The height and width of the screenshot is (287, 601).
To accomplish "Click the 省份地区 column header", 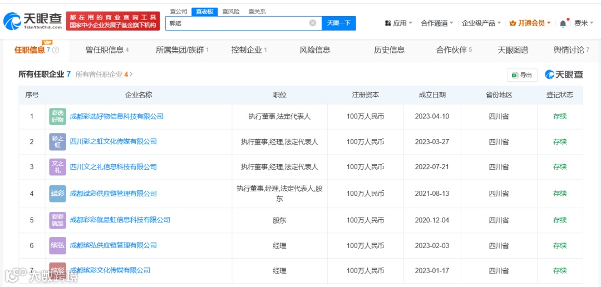I will click(x=499, y=95).
